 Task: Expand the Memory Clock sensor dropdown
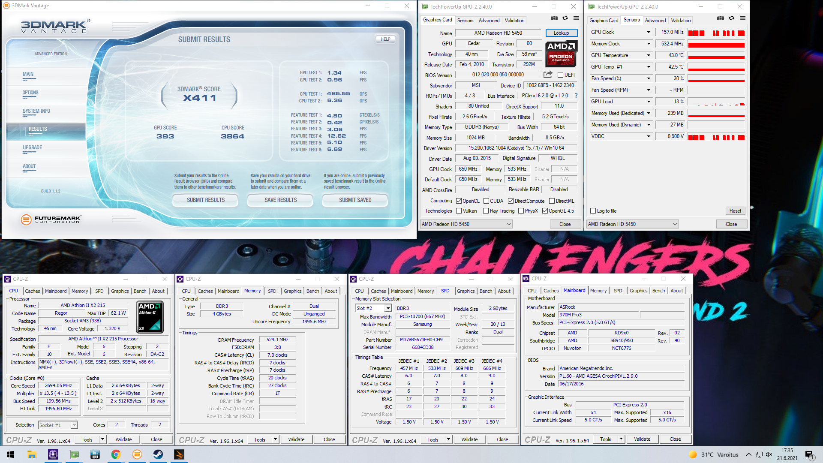[649, 44]
